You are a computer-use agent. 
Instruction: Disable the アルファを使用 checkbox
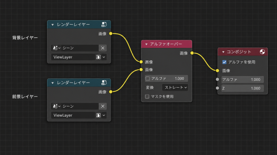pyautogui.click(x=224, y=62)
